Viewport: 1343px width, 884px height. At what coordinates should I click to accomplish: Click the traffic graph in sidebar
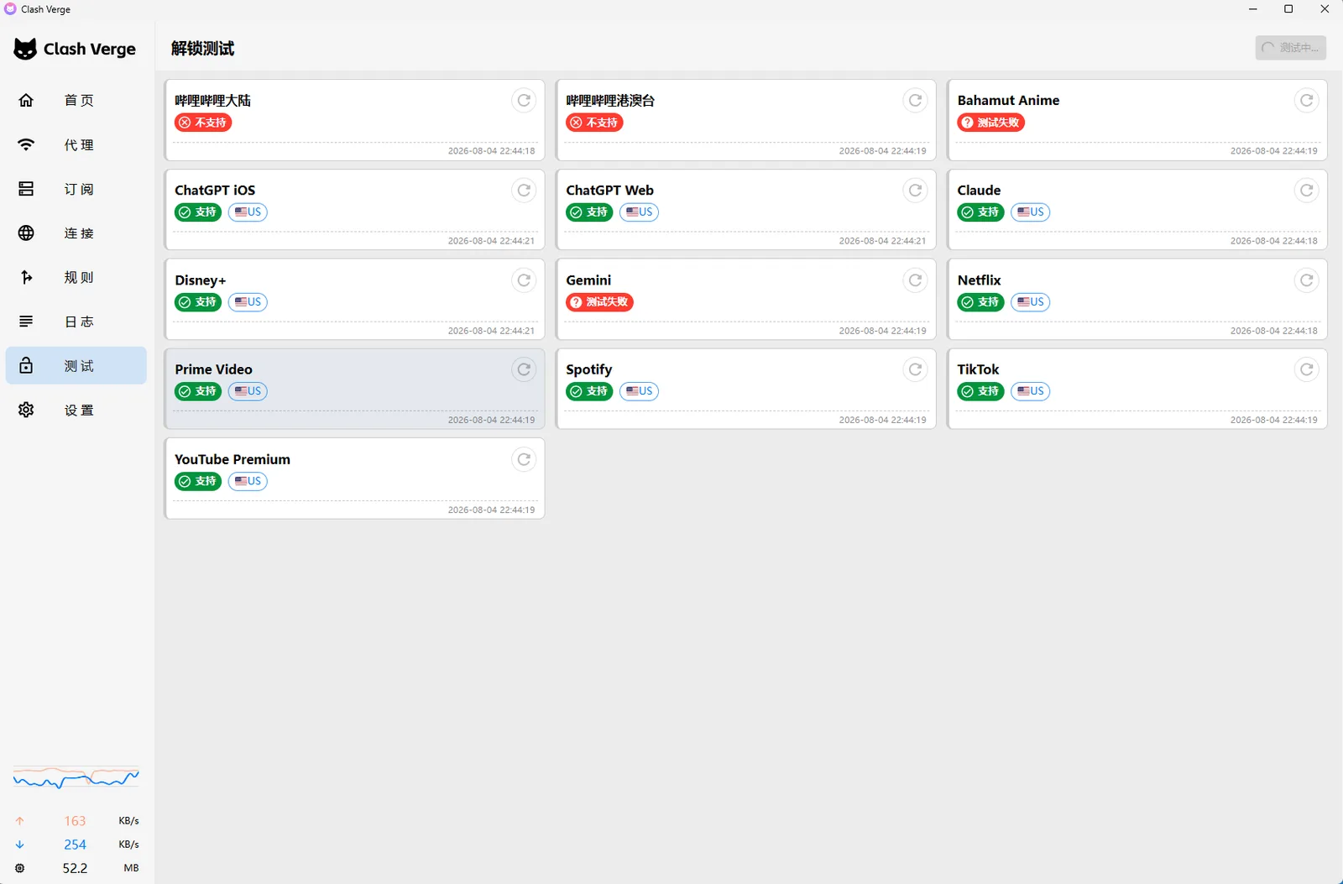click(x=76, y=778)
